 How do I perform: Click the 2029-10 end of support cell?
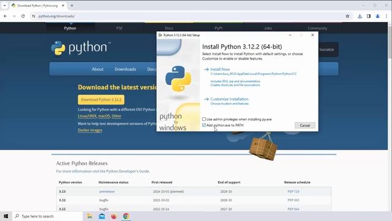226,192
